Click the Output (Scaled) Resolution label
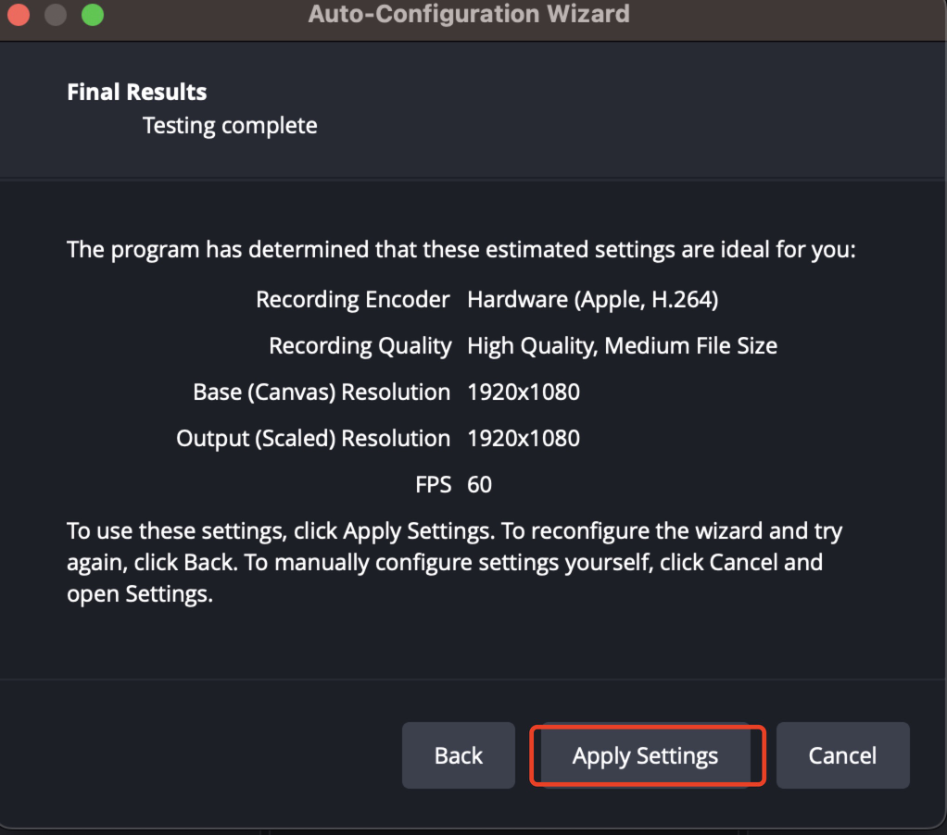Image resolution: width=947 pixels, height=835 pixels. pyautogui.click(x=313, y=438)
